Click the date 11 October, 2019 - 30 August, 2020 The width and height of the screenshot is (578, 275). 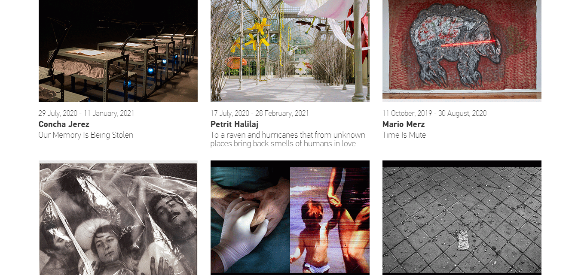tap(434, 114)
